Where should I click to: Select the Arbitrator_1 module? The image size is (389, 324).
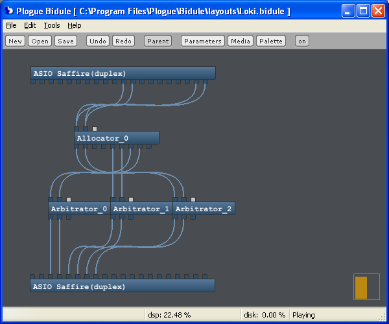141,209
